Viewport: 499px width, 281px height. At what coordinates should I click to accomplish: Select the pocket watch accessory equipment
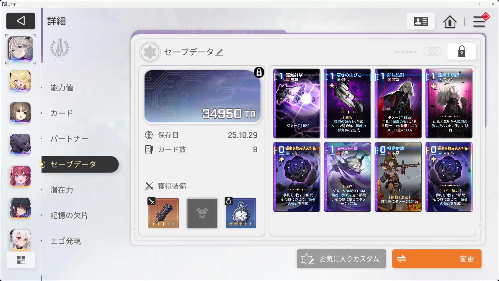pos(241,213)
